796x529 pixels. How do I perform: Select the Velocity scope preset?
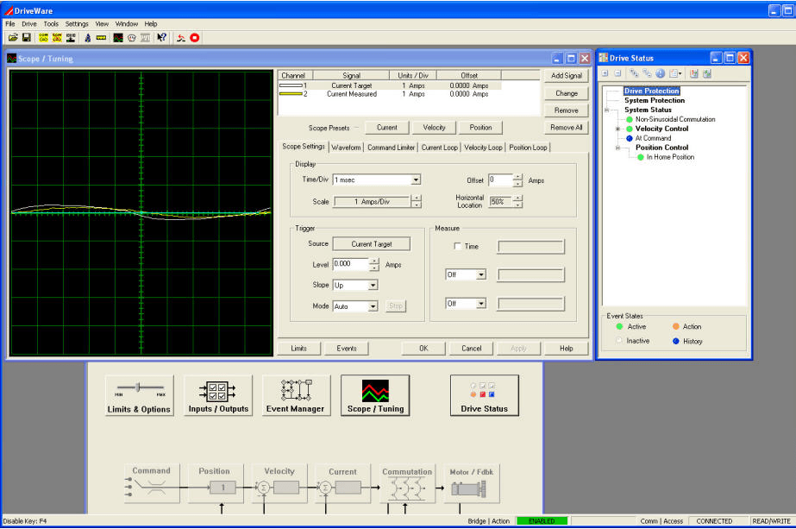434,128
